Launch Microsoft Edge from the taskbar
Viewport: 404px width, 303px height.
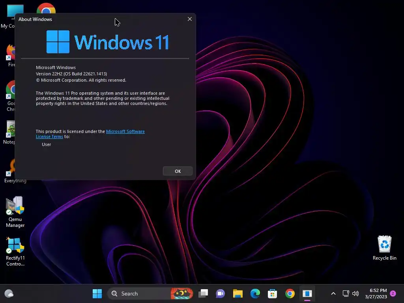[255, 294]
